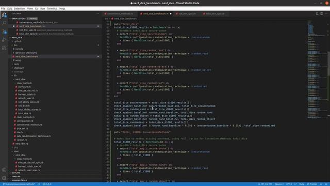
Task: Open the Accounts menu icon
Action: (4, 170)
